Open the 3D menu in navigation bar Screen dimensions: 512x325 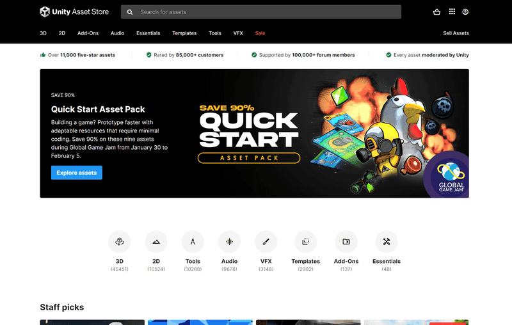click(x=43, y=33)
